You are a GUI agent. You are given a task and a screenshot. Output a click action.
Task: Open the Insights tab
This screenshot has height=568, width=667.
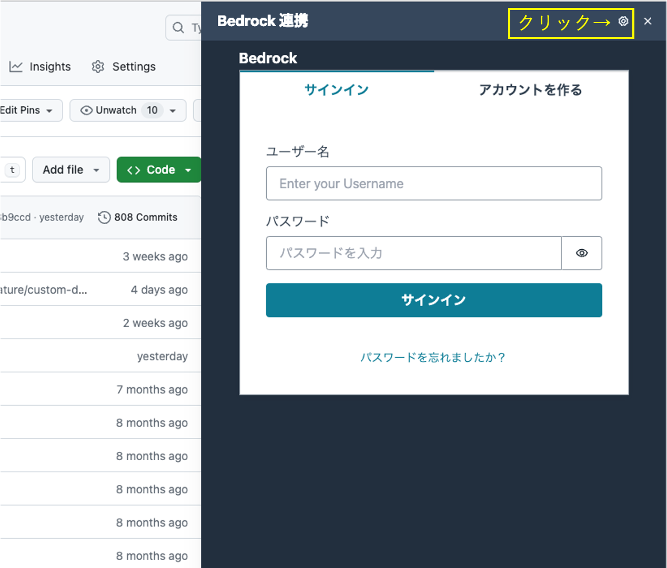point(40,67)
